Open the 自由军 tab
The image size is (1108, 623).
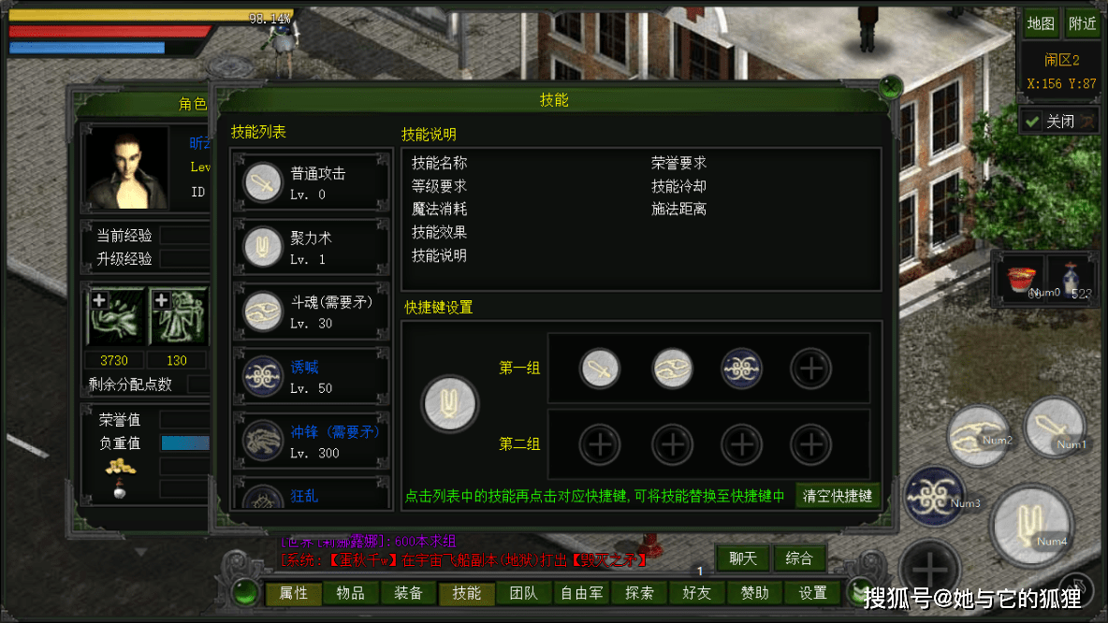pos(581,593)
